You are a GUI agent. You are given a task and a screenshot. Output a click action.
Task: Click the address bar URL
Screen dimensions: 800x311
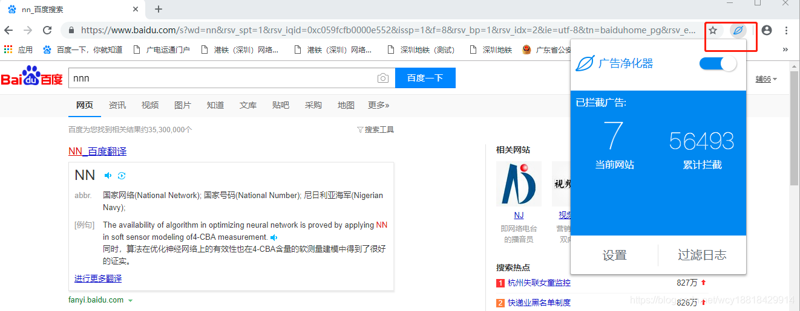point(388,30)
